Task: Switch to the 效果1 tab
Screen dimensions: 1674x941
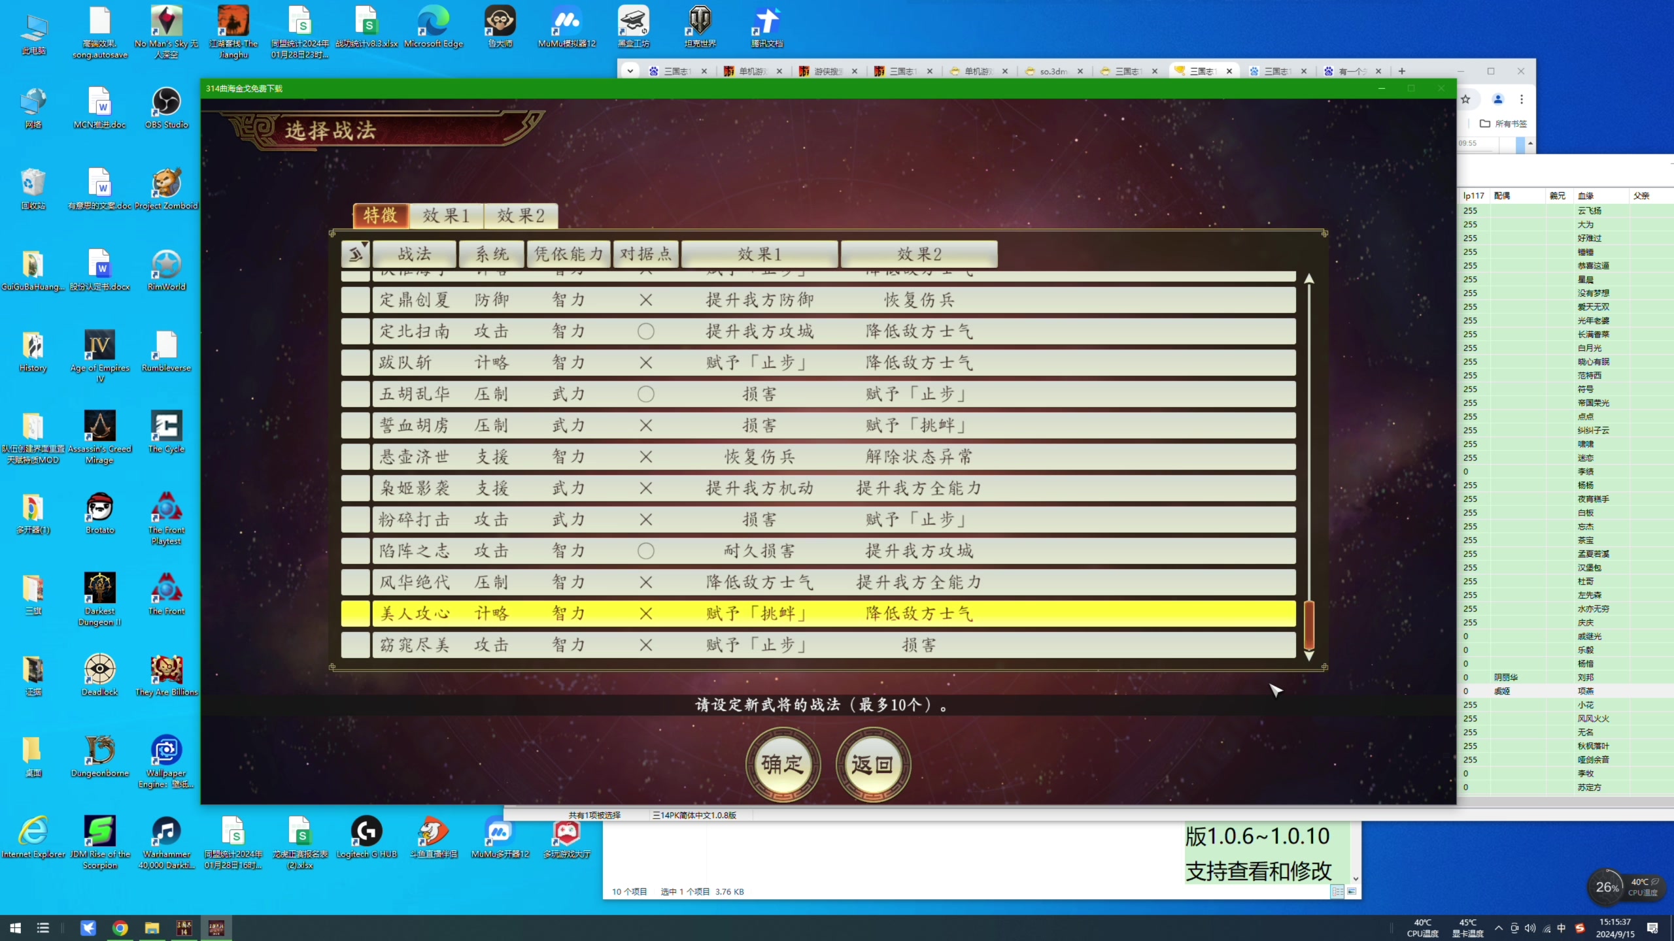Action: click(446, 216)
